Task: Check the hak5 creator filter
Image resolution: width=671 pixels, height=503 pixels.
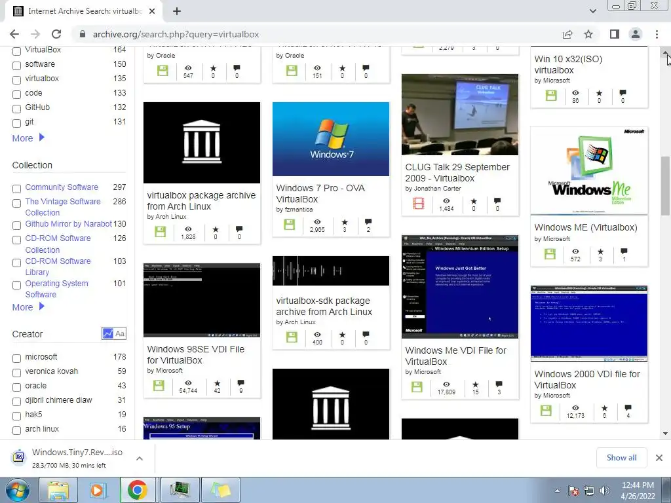Action: pos(16,416)
